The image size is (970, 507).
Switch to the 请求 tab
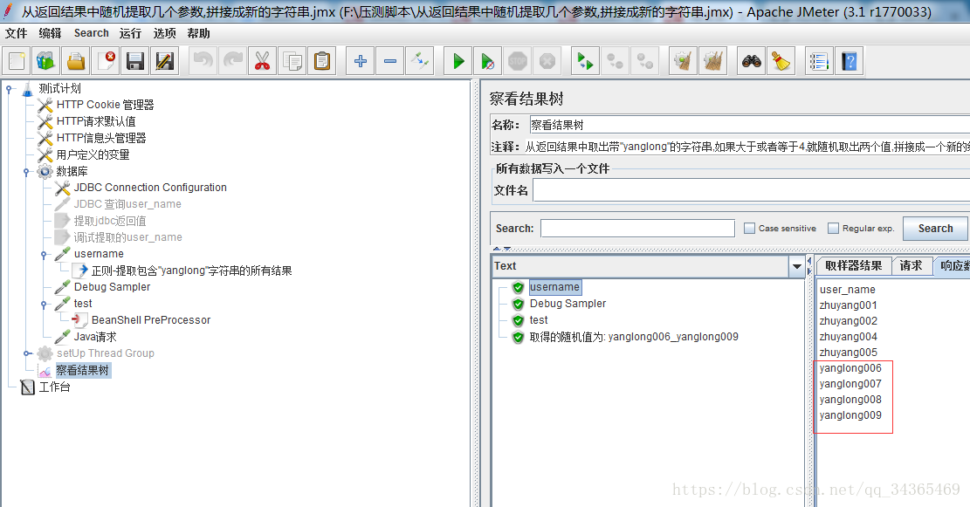coord(911,266)
